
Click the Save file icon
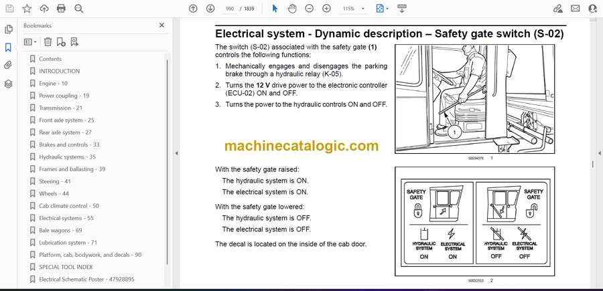[9, 9]
